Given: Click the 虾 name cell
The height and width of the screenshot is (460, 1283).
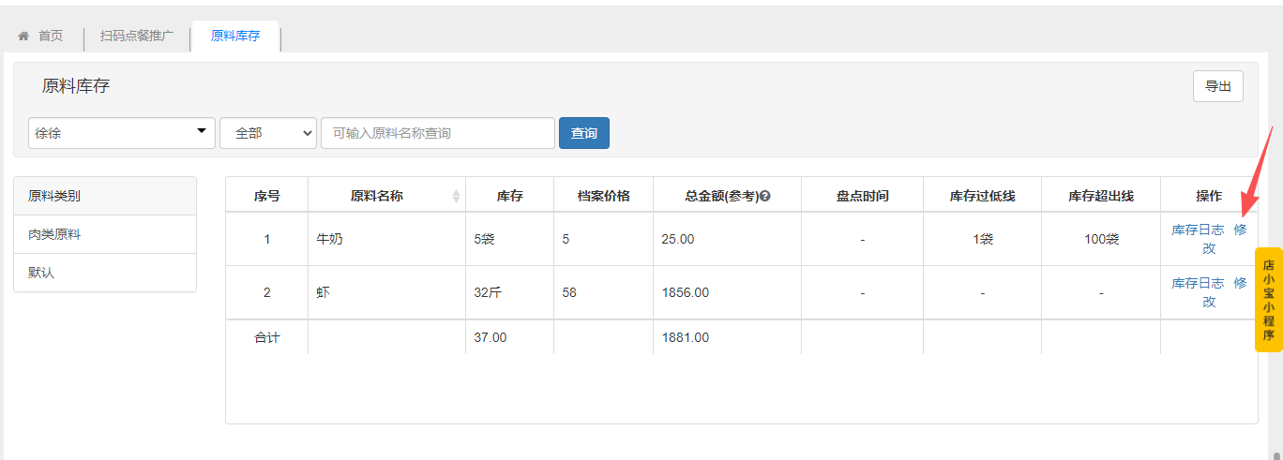Looking at the screenshot, I should click(x=324, y=292).
